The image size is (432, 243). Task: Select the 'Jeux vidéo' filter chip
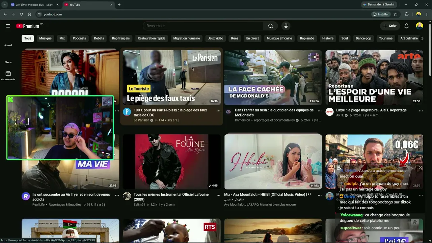pos(215,38)
